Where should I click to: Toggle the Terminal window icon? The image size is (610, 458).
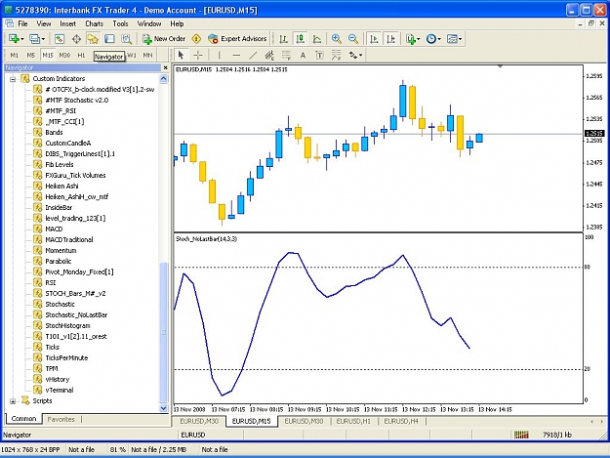[x=109, y=39]
